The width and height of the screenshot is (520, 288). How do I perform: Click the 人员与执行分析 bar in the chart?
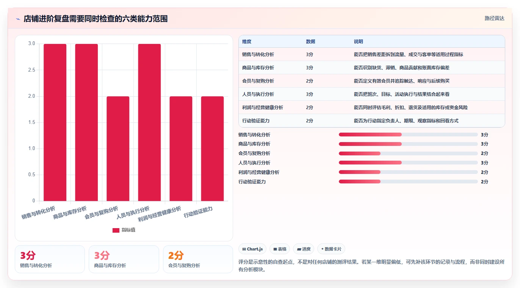[149, 122]
